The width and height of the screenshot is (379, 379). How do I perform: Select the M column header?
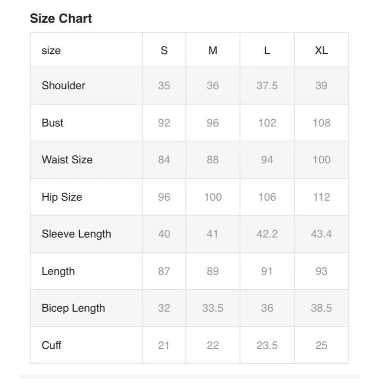[x=213, y=50]
